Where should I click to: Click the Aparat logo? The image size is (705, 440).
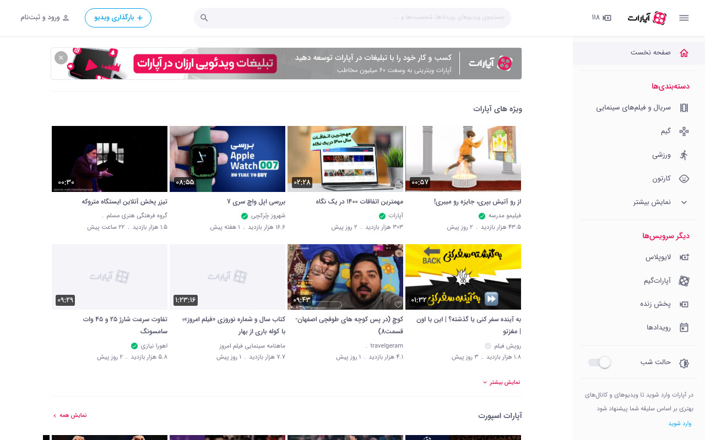click(647, 18)
